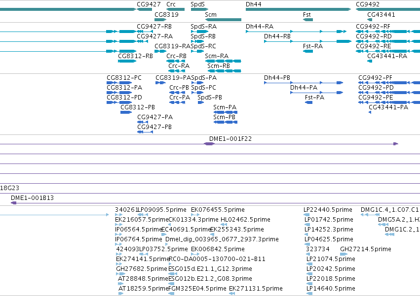
Task: Click EST AT28848.5prime
Action: (121, 283)
